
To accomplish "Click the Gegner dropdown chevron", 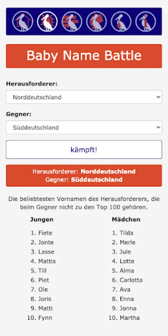I will click(x=158, y=127).
